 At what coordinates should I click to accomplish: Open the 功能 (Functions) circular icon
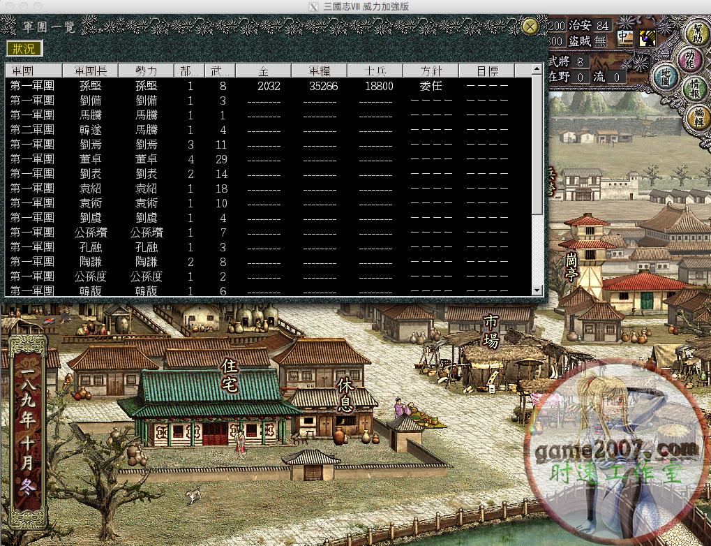689,59
